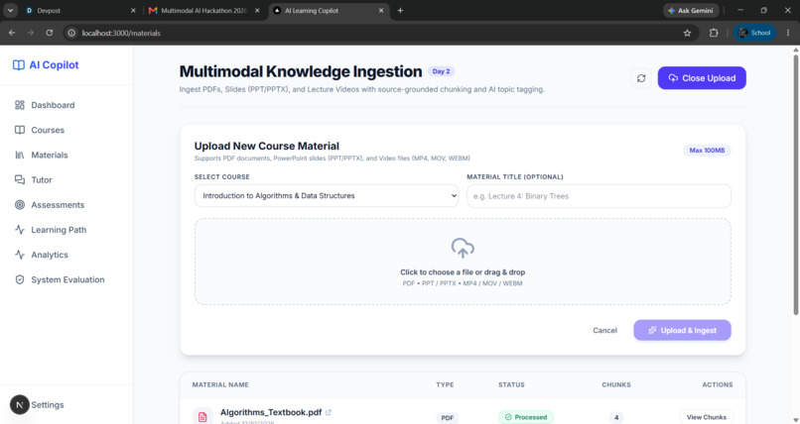
Task: Click the cloud upload icon in drop zone
Action: (463, 249)
